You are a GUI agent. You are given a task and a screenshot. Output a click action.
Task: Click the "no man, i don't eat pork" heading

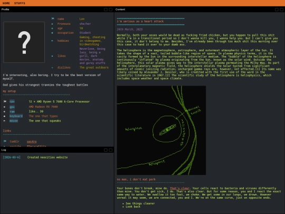click(x=136, y=180)
